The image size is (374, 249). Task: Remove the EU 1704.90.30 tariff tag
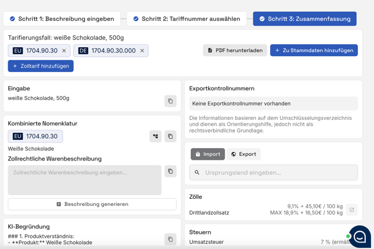click(x=64, y=51)
